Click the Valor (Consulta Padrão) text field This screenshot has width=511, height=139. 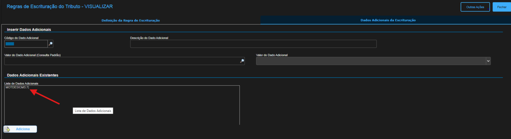pyautogui.click(x=122, y=61)
